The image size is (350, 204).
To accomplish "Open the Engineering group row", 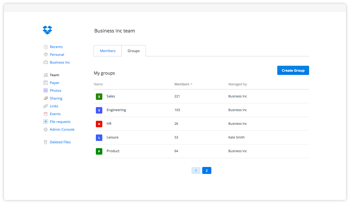I will [201, 110].
